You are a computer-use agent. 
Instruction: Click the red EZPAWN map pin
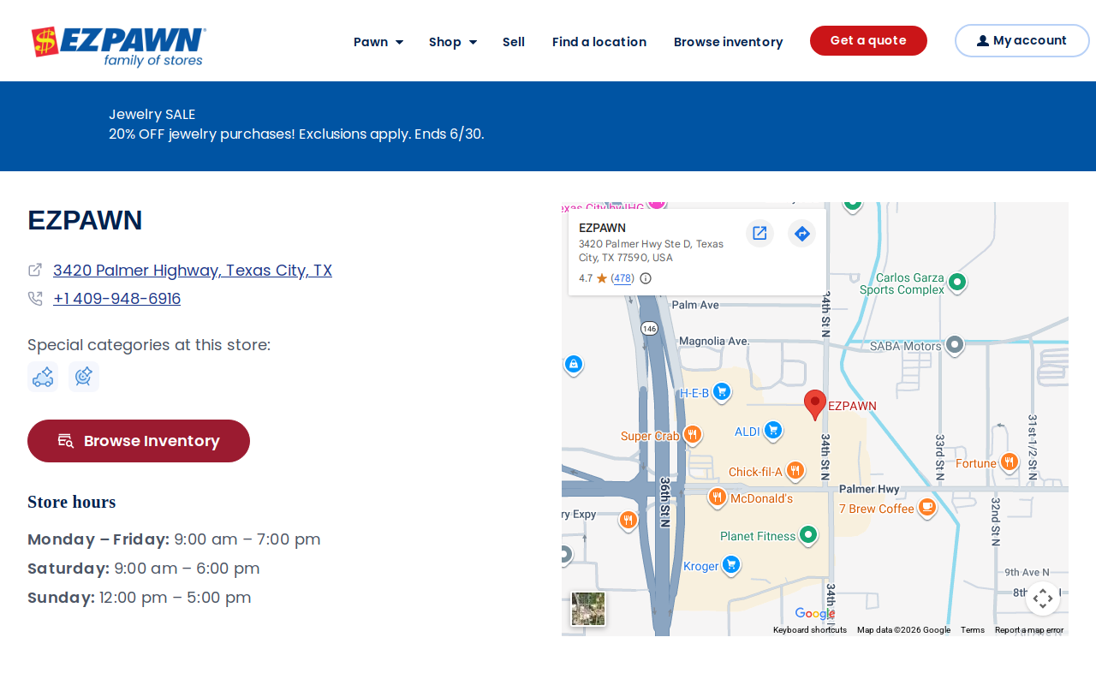[815, 405]
